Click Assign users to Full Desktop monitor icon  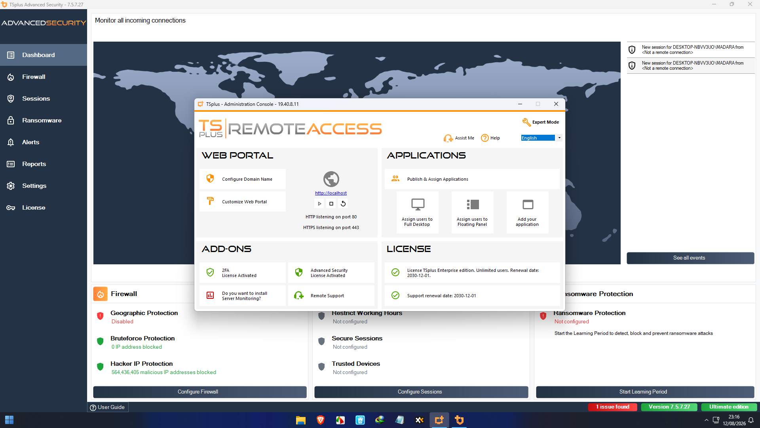tap(418, 204)
